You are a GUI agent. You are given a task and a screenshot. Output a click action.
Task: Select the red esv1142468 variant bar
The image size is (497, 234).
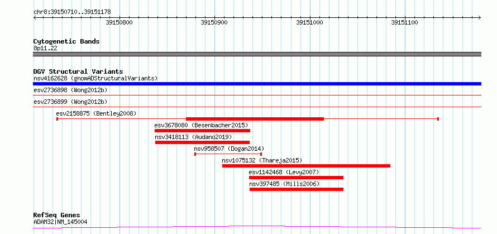click(x=296, y=178)
